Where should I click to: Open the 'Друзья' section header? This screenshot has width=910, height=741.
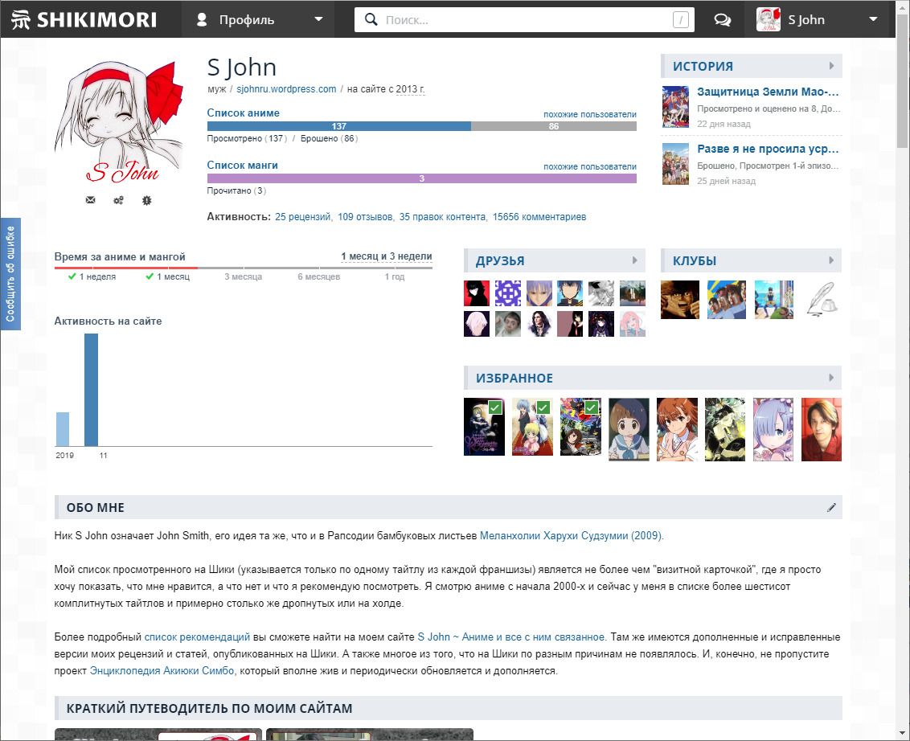point(500,261)
